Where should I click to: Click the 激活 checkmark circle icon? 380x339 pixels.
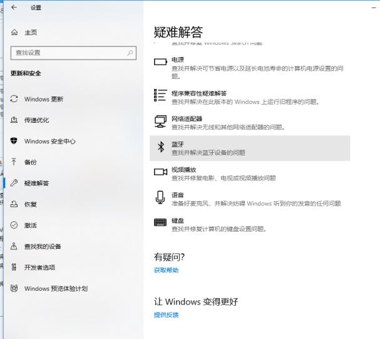click(14, 225)
